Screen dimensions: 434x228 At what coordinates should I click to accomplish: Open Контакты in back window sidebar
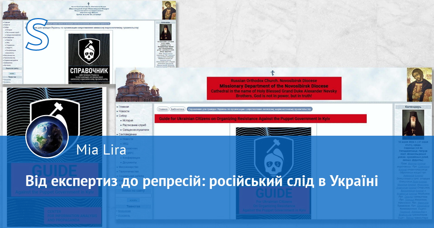click(x=7, y=65)
